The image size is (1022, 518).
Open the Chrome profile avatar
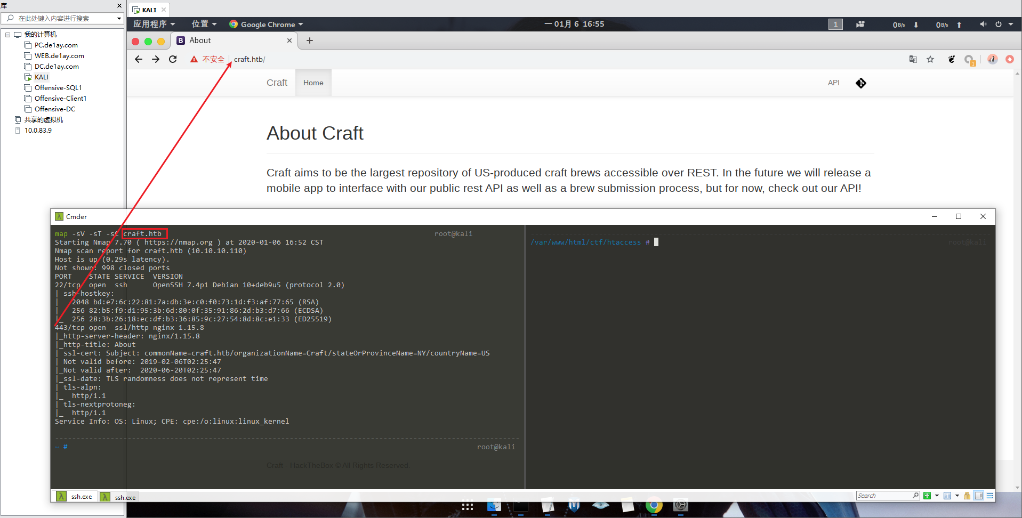pos(992,59)
